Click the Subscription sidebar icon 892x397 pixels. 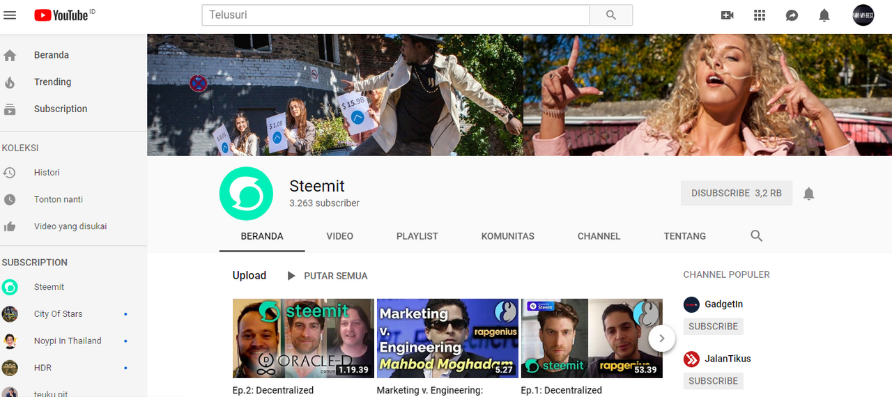click(10, 109)
